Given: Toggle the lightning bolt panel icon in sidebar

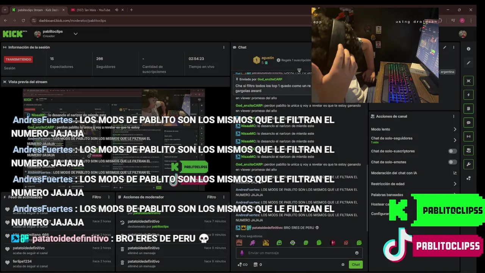Looking at the screenshot, I should point(469,95).
